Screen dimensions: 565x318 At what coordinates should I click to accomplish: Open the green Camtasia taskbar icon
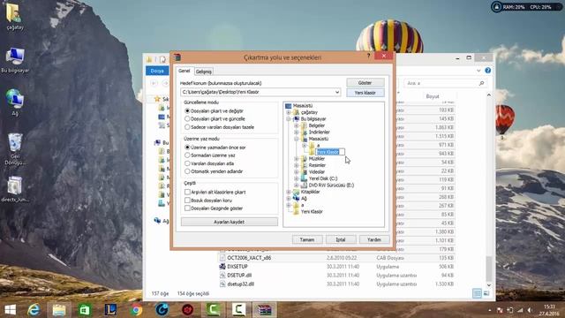213,310
